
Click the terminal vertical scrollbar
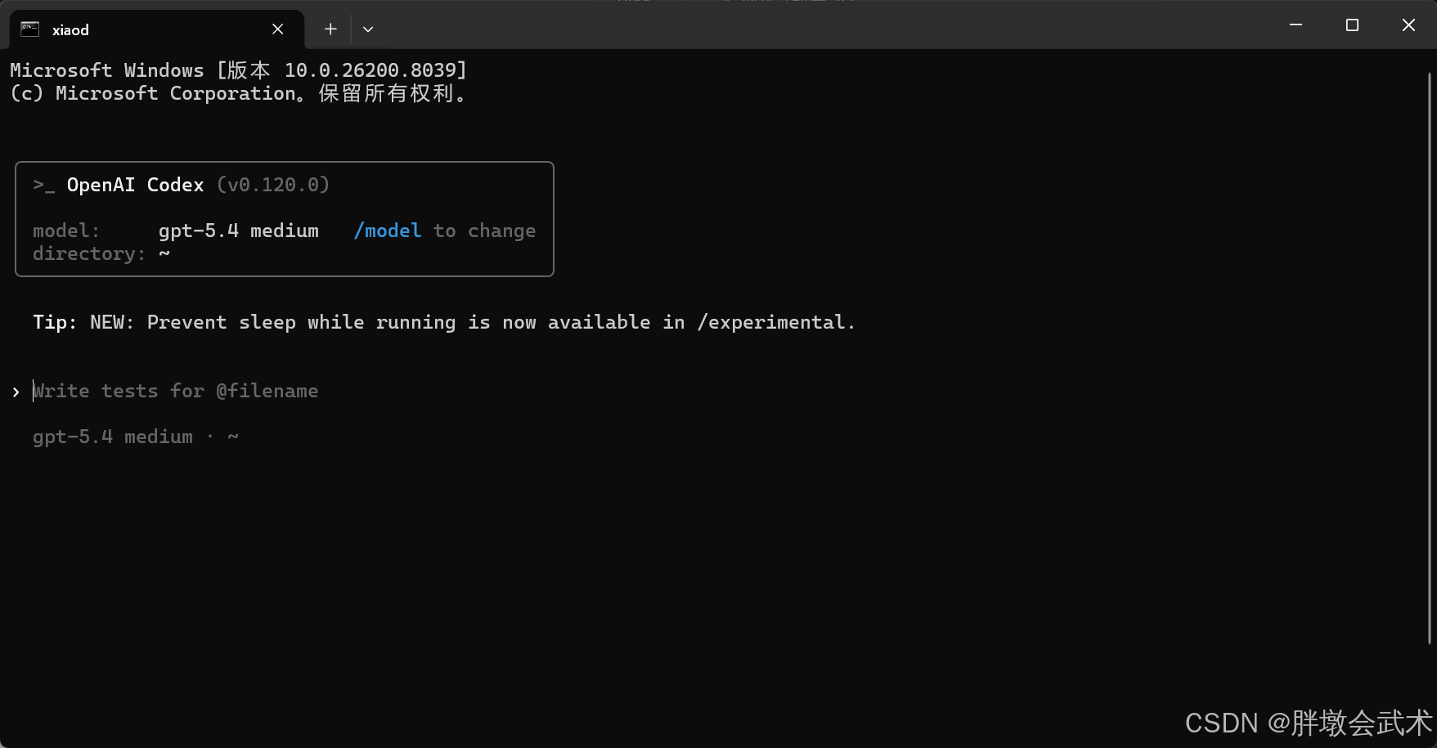click(1430, 358)
